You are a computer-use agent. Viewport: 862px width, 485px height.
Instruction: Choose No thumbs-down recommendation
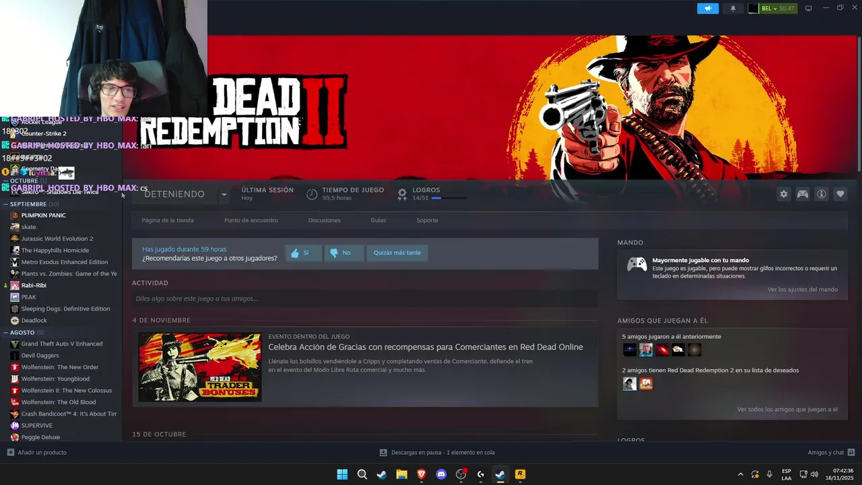(344, 253)
